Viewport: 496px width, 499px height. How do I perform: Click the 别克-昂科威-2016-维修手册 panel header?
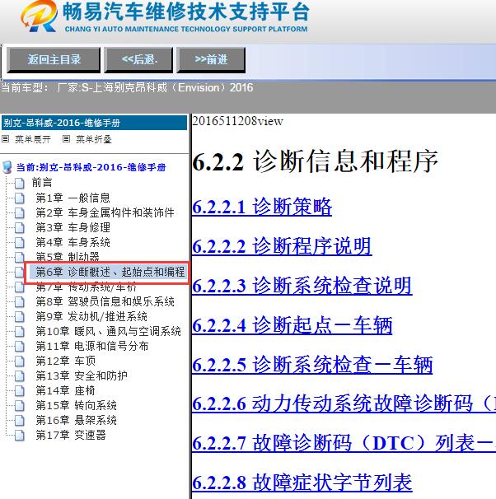click(94, 123)
